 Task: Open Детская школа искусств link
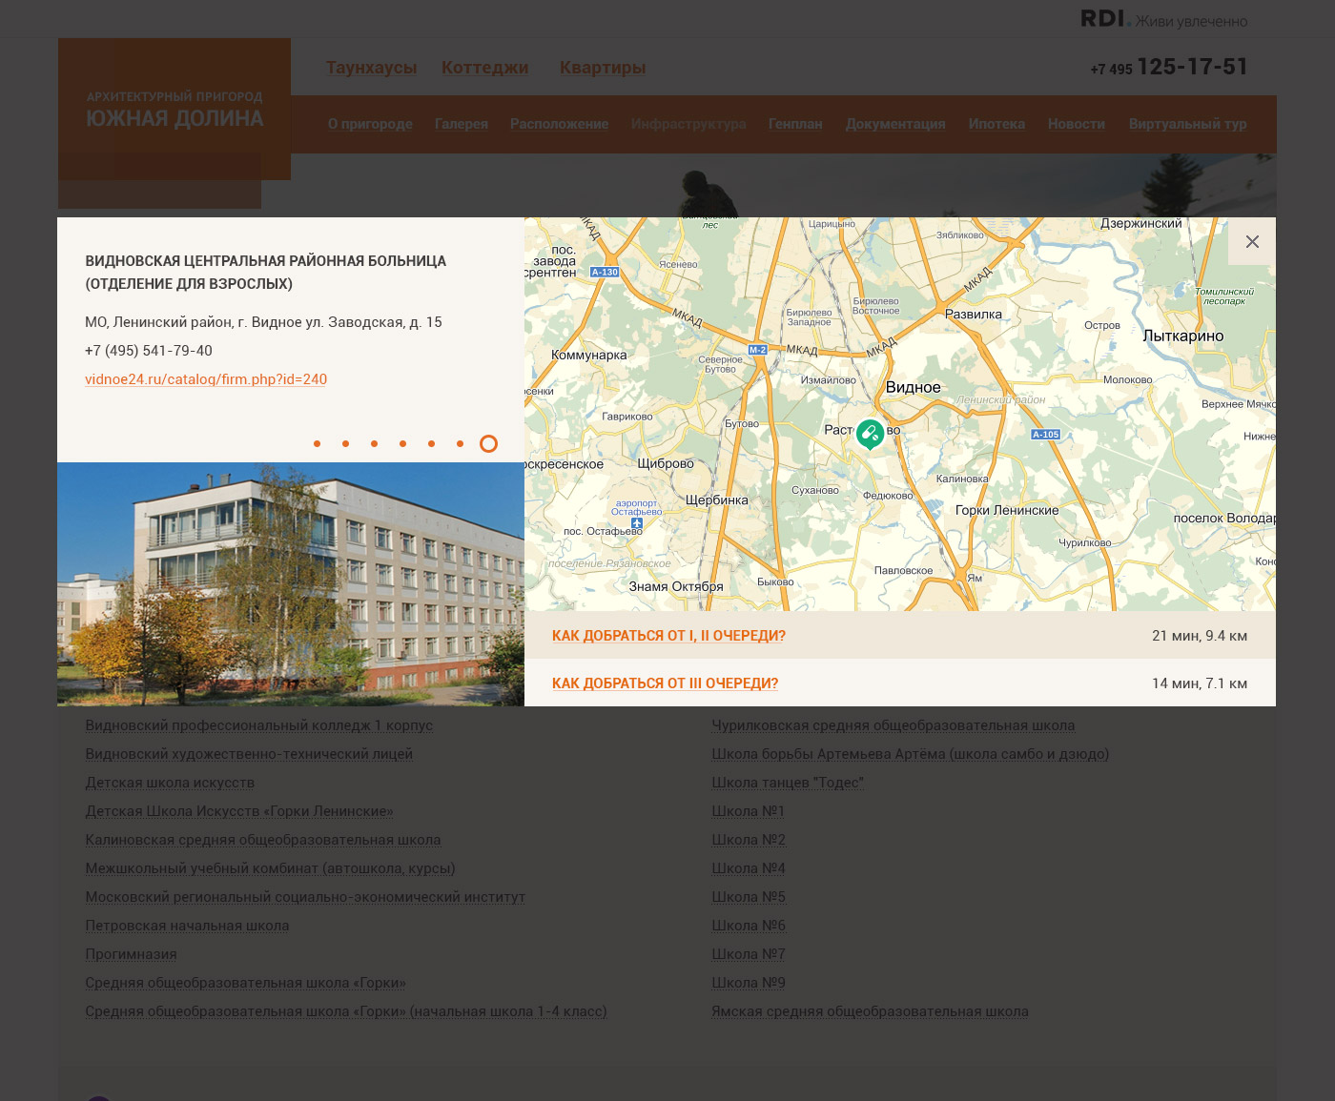coord(170,783)
